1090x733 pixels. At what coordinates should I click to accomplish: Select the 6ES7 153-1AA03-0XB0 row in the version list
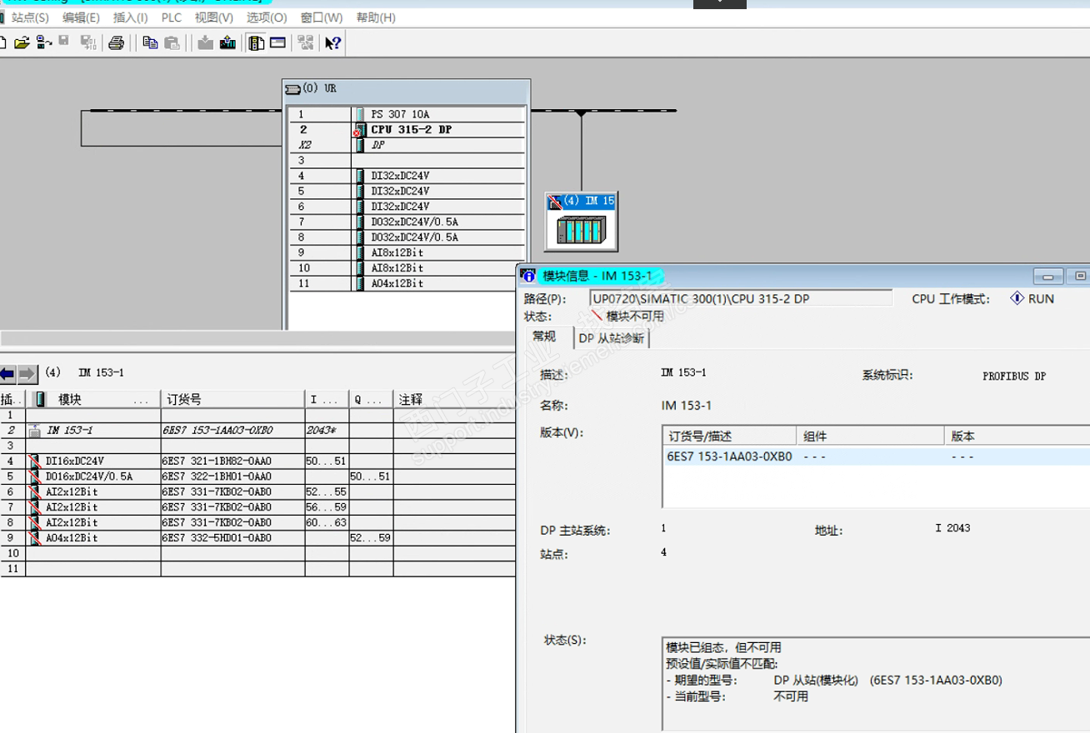tap(877, 456)
